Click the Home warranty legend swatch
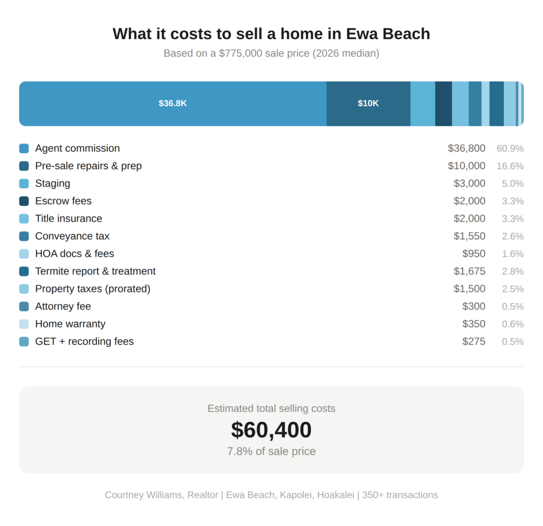 24,324
